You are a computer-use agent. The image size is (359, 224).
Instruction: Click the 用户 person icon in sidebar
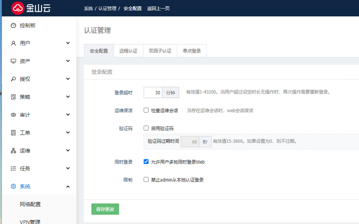(14, 43)
